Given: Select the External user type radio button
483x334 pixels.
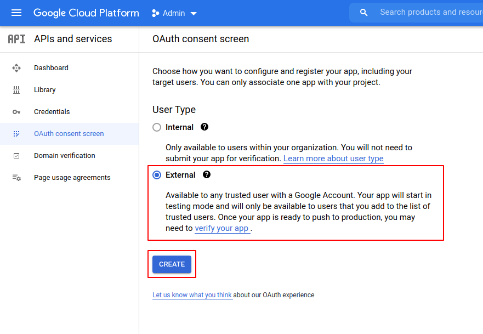Looking at the screenshot, I should (157, 175).
